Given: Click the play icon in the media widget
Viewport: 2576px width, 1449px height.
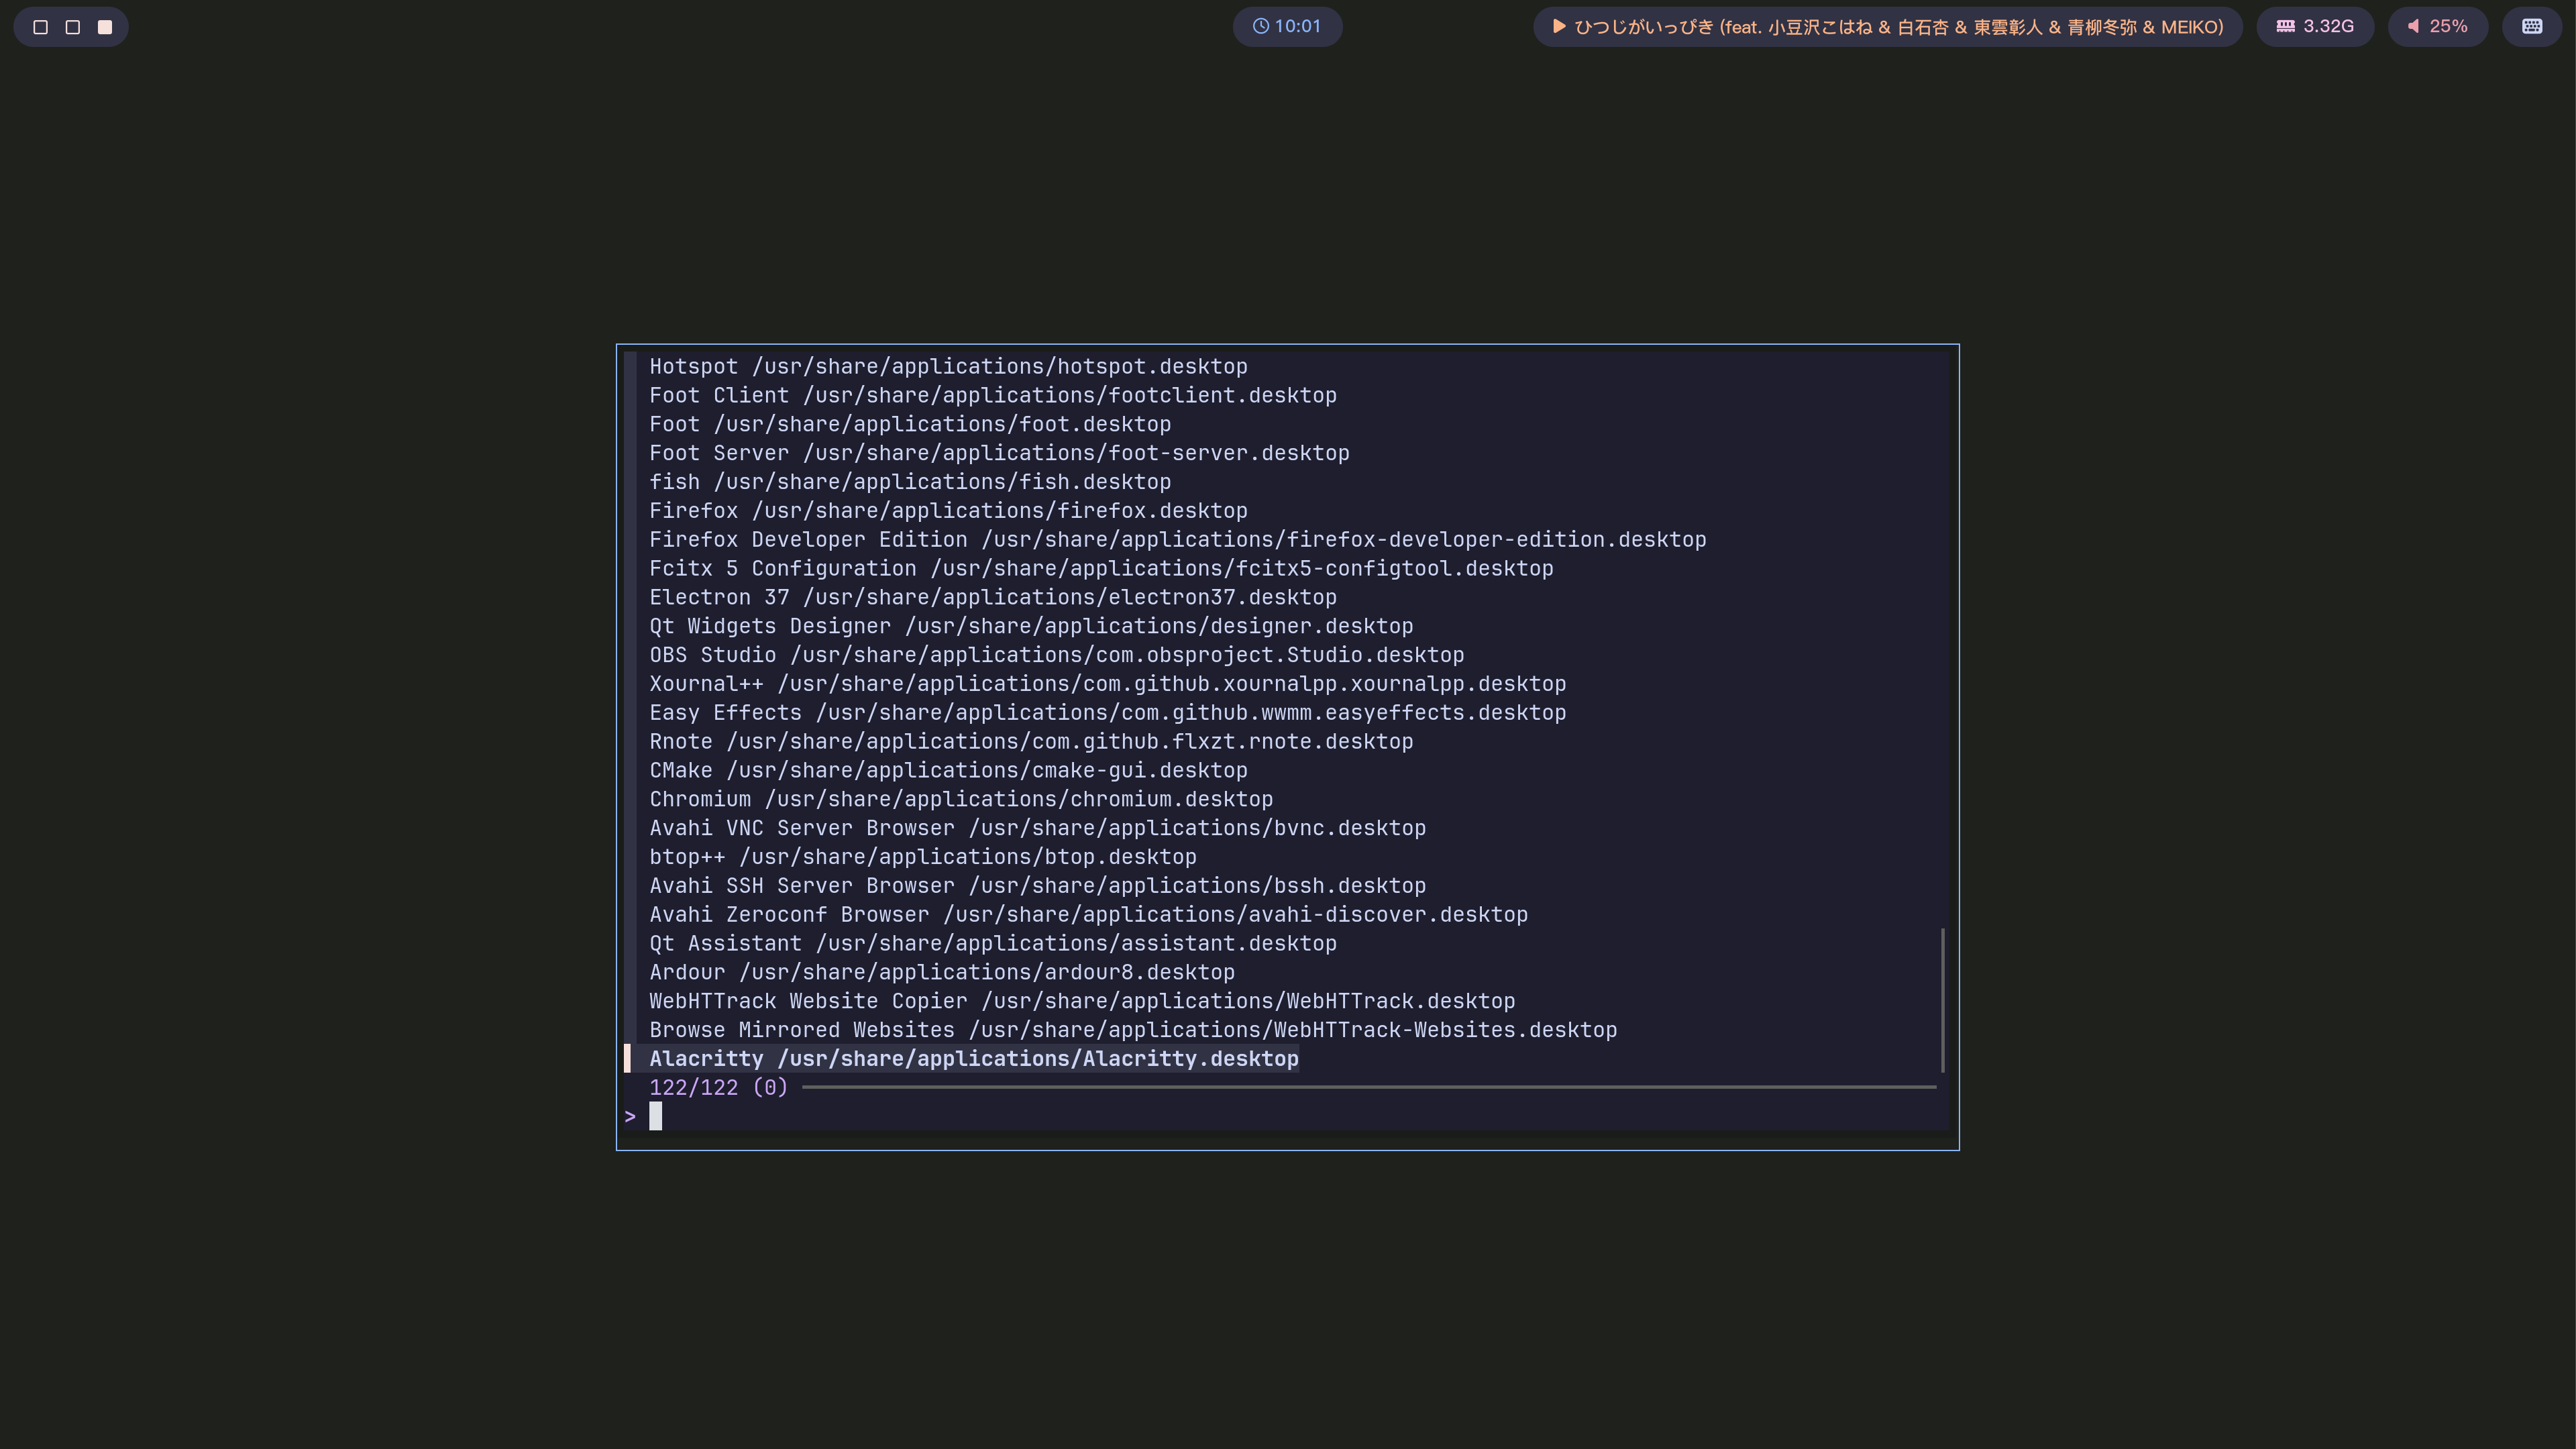Looking at the screenshot, I should (1559, 27).
